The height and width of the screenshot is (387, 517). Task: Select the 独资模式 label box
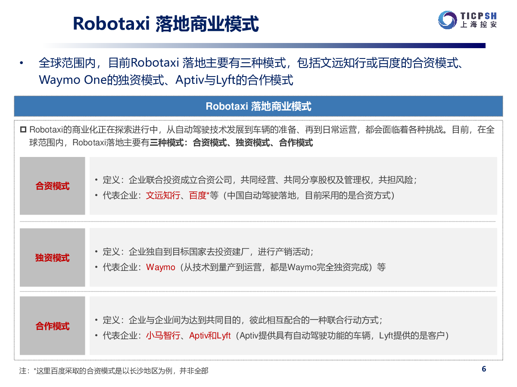click(x=53, y=258)
